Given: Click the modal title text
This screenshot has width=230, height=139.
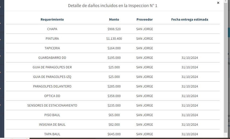Looking at the screenshot, I should (113, 6).
